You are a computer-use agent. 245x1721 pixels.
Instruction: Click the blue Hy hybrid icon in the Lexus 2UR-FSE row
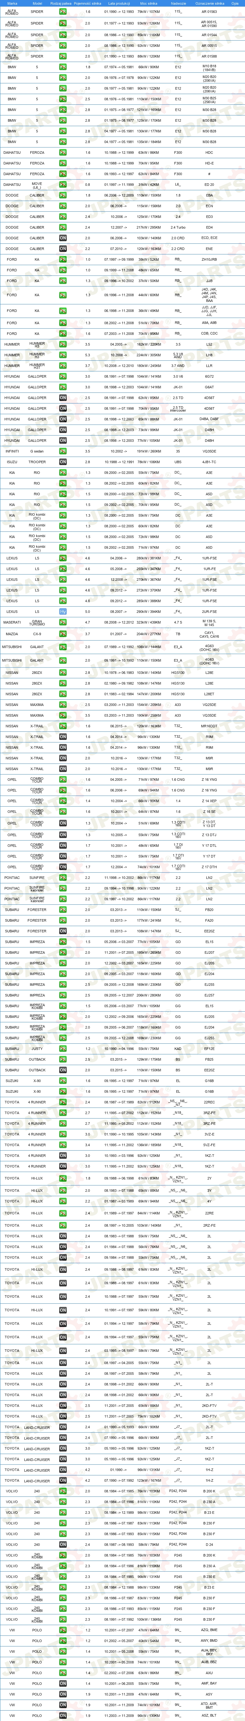63,612
